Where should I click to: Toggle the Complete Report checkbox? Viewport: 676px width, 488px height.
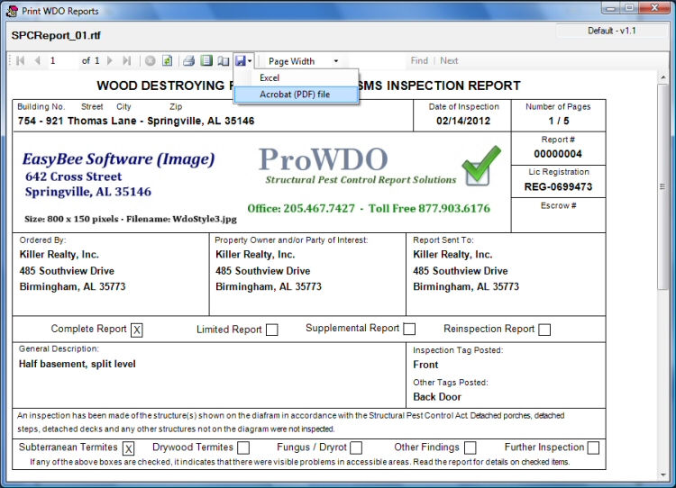coord(137,330)
